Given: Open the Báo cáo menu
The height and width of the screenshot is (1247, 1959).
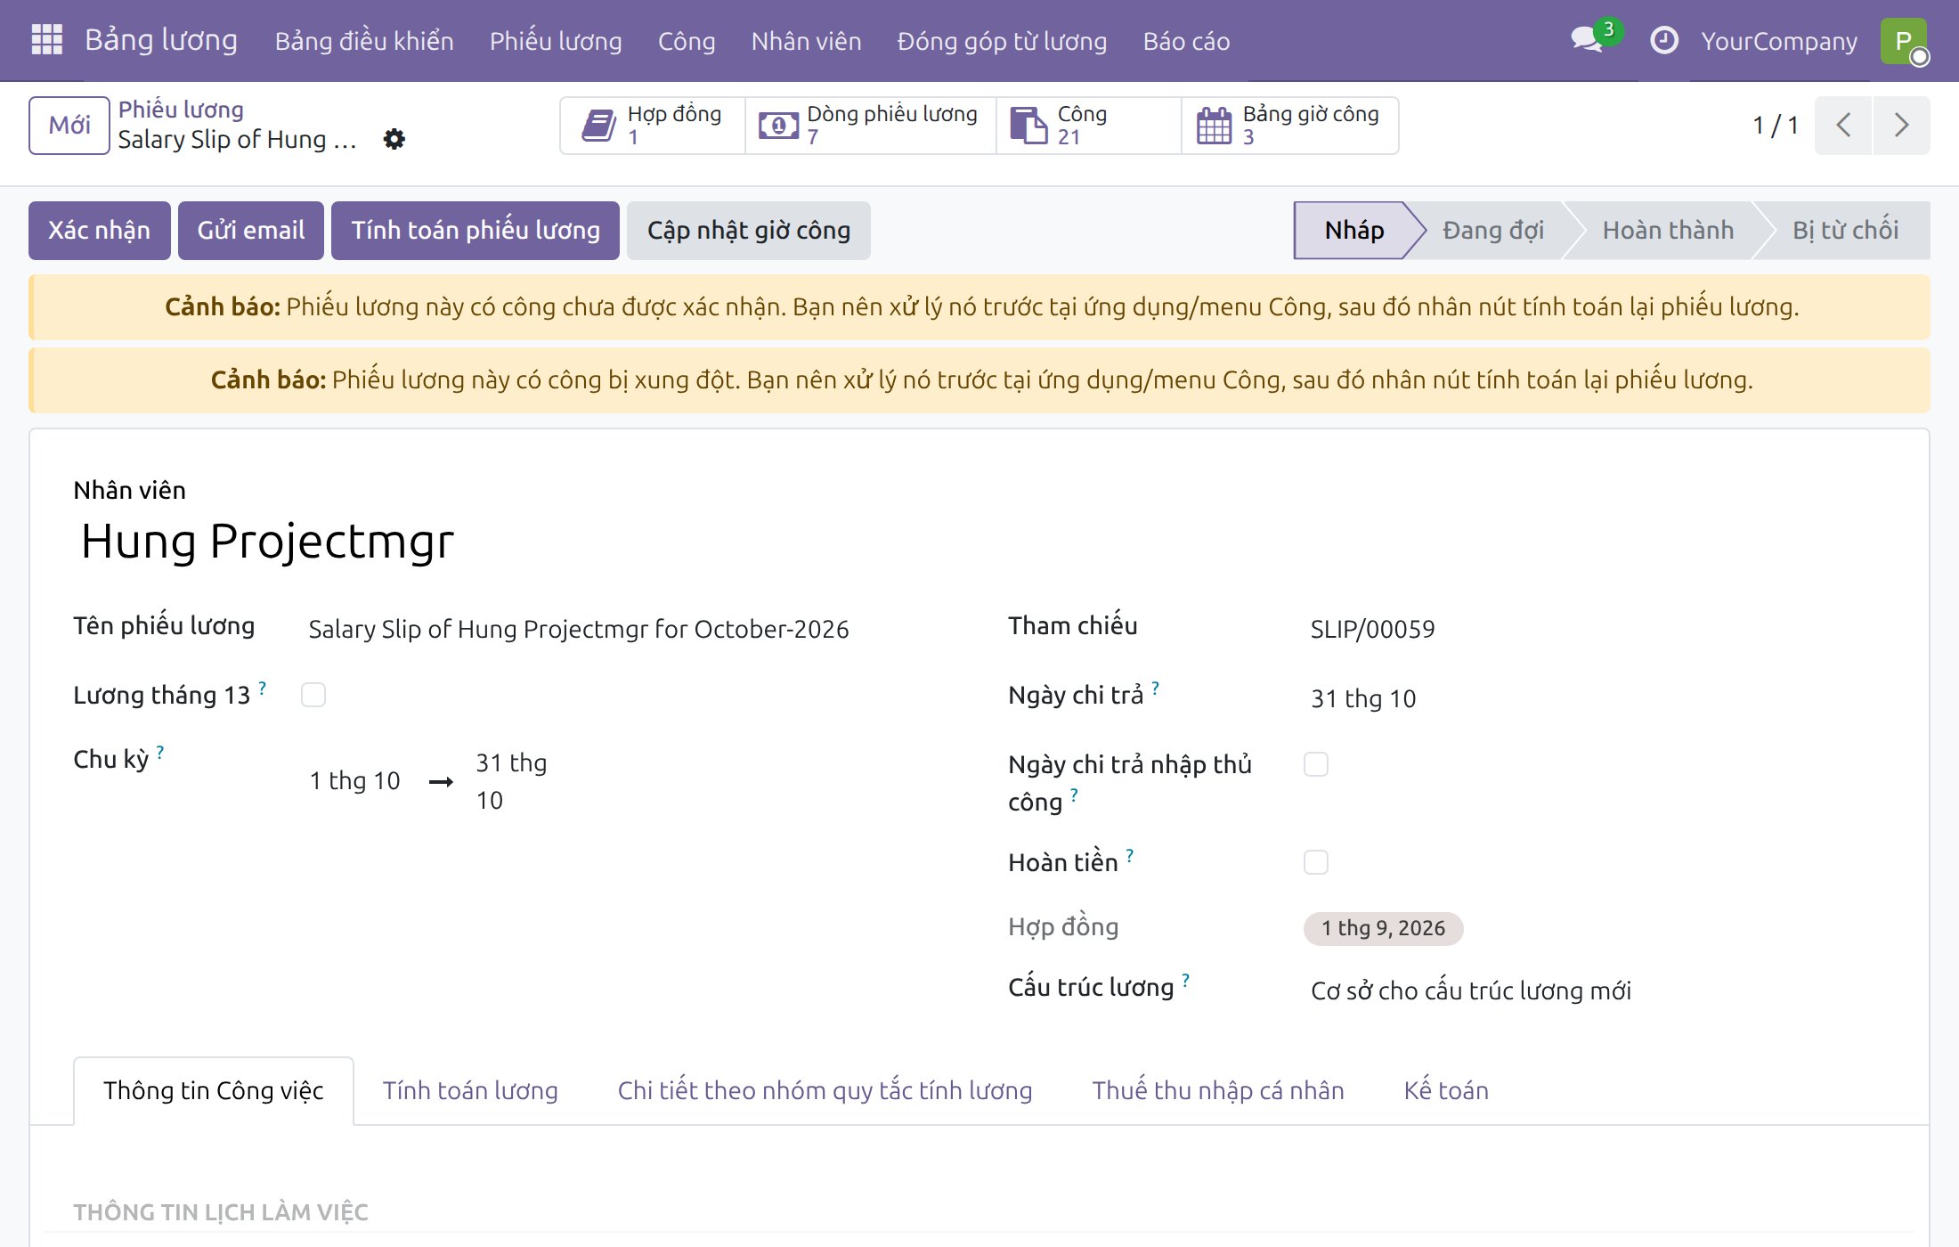Looking at the screenshot, I should tap(1186, 41).
